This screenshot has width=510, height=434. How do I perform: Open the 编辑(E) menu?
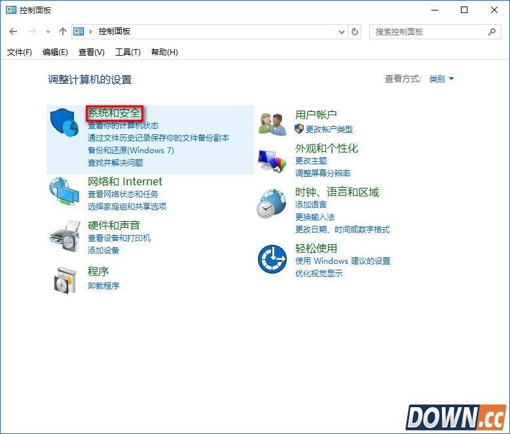(55, 52)
